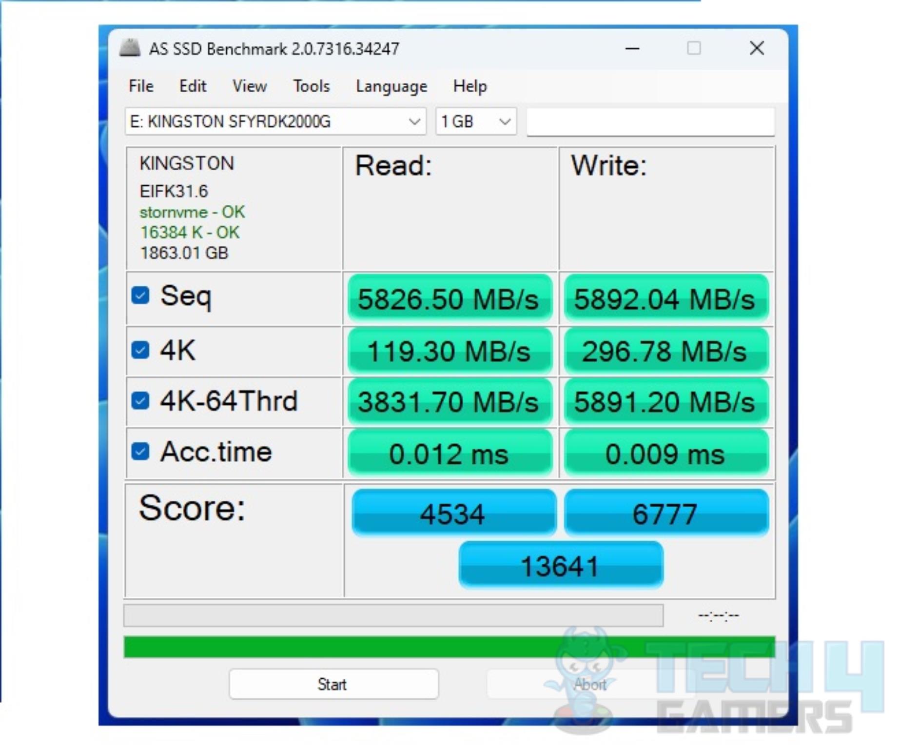This screenshot has width=898, height=749.
Task: Click the EIFK31.6 firmware text
Action: [174, 191]
